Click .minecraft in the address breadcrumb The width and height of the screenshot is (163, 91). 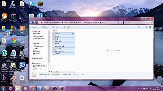click(x=96, y=22)
